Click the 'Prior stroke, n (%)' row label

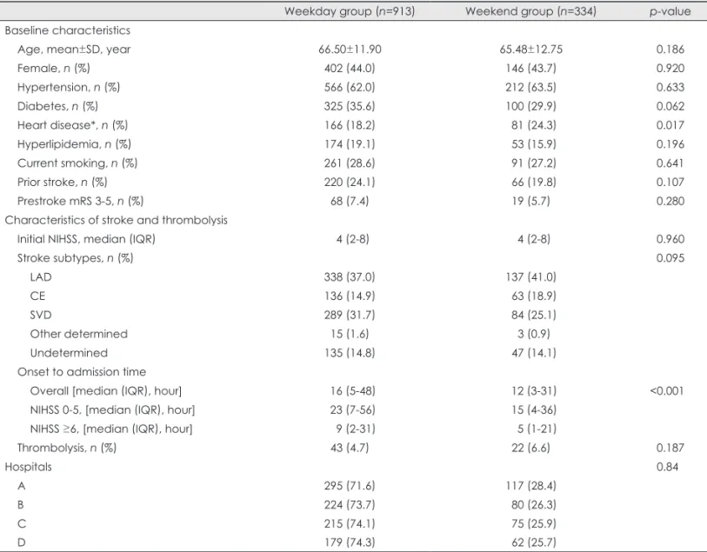(x=63, y=182)
